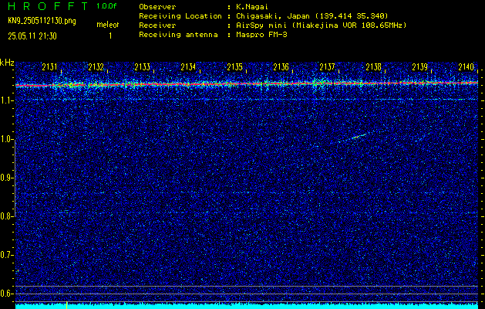Screen dimensions: 485x309
Task: Click the Observer field label
Action: pos(157,6)
